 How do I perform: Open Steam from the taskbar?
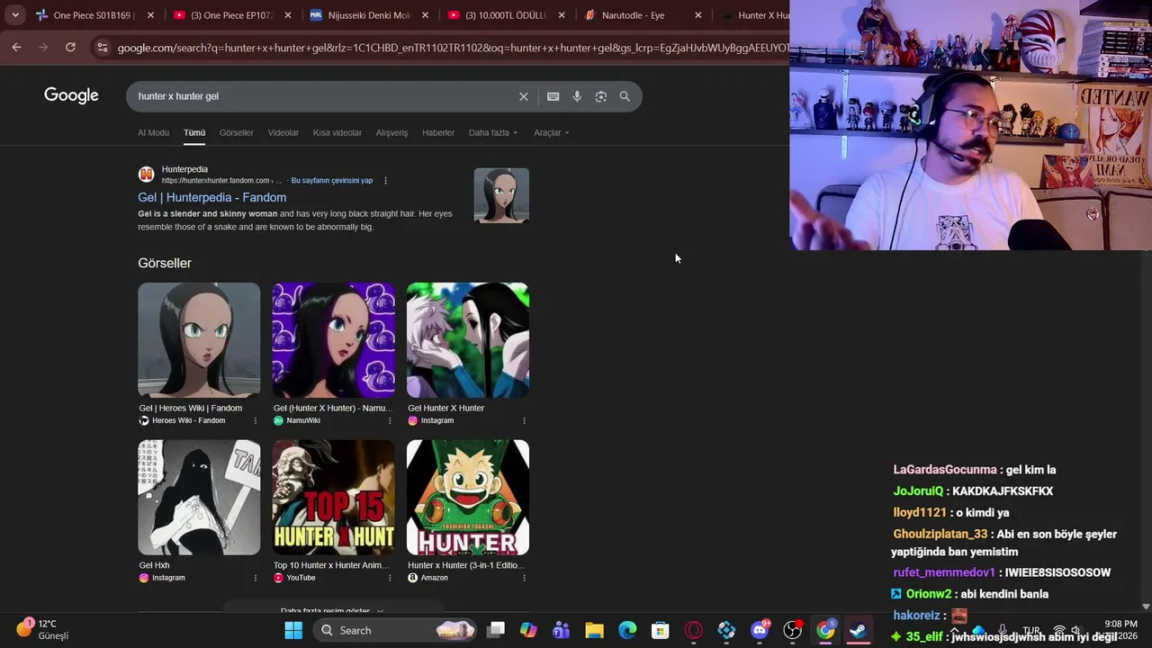click(858, 630)
